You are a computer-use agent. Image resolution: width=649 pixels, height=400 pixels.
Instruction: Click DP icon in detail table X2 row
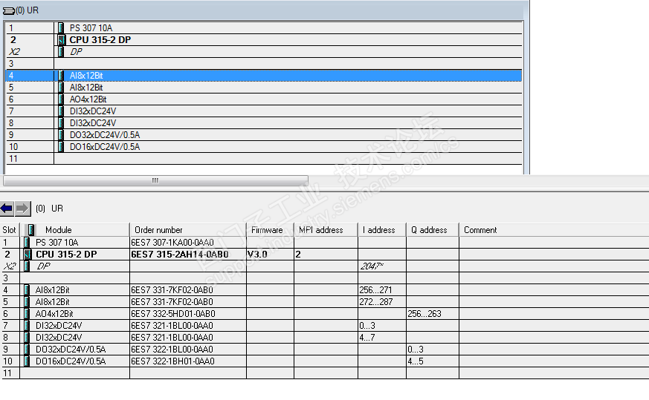coord(27,266)
